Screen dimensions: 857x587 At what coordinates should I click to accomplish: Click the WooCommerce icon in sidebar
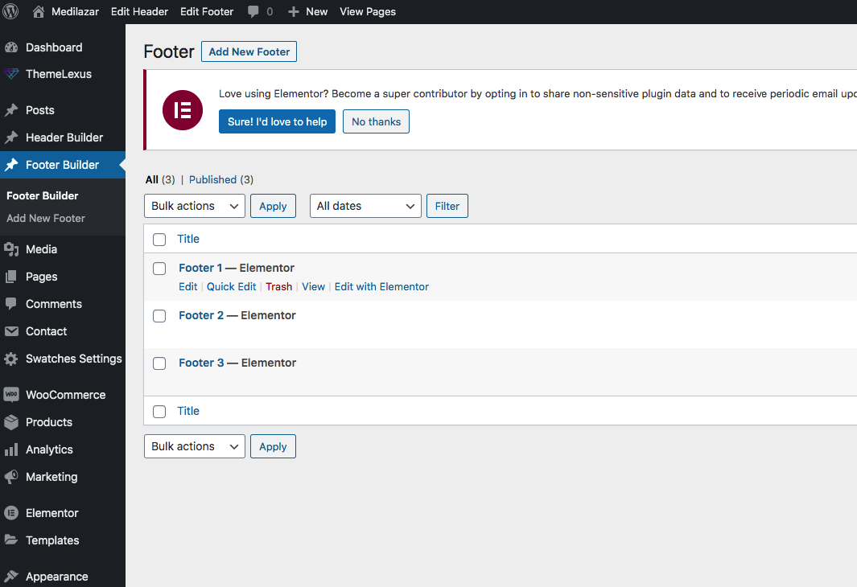(x=11, y=395)
